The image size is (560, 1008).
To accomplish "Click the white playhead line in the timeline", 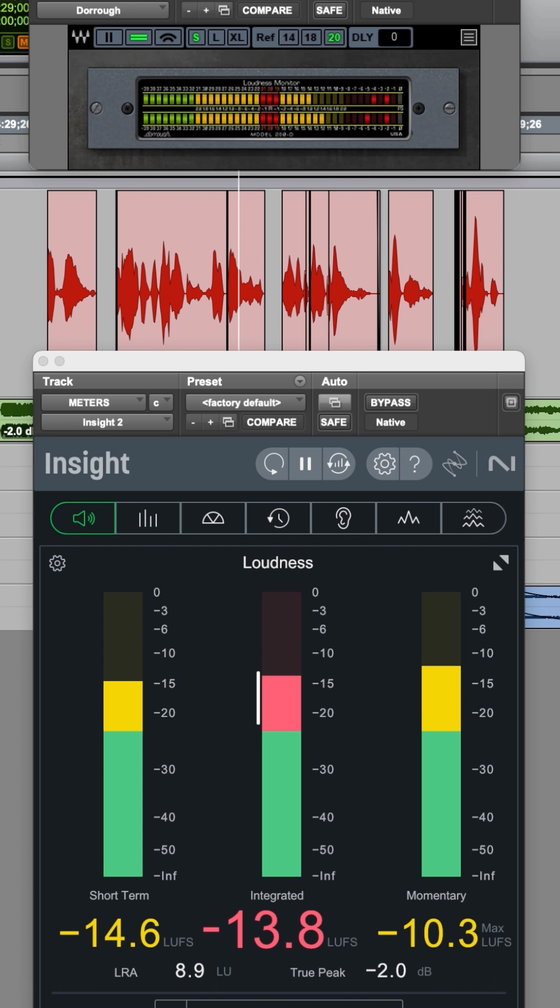I will point(239,260).
